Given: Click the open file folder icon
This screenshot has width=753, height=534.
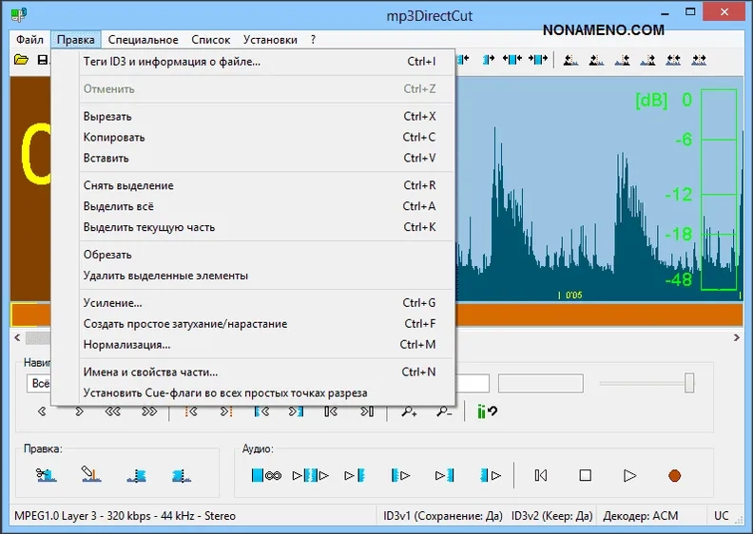Looking at the screenshot, I should pos(21,60).
